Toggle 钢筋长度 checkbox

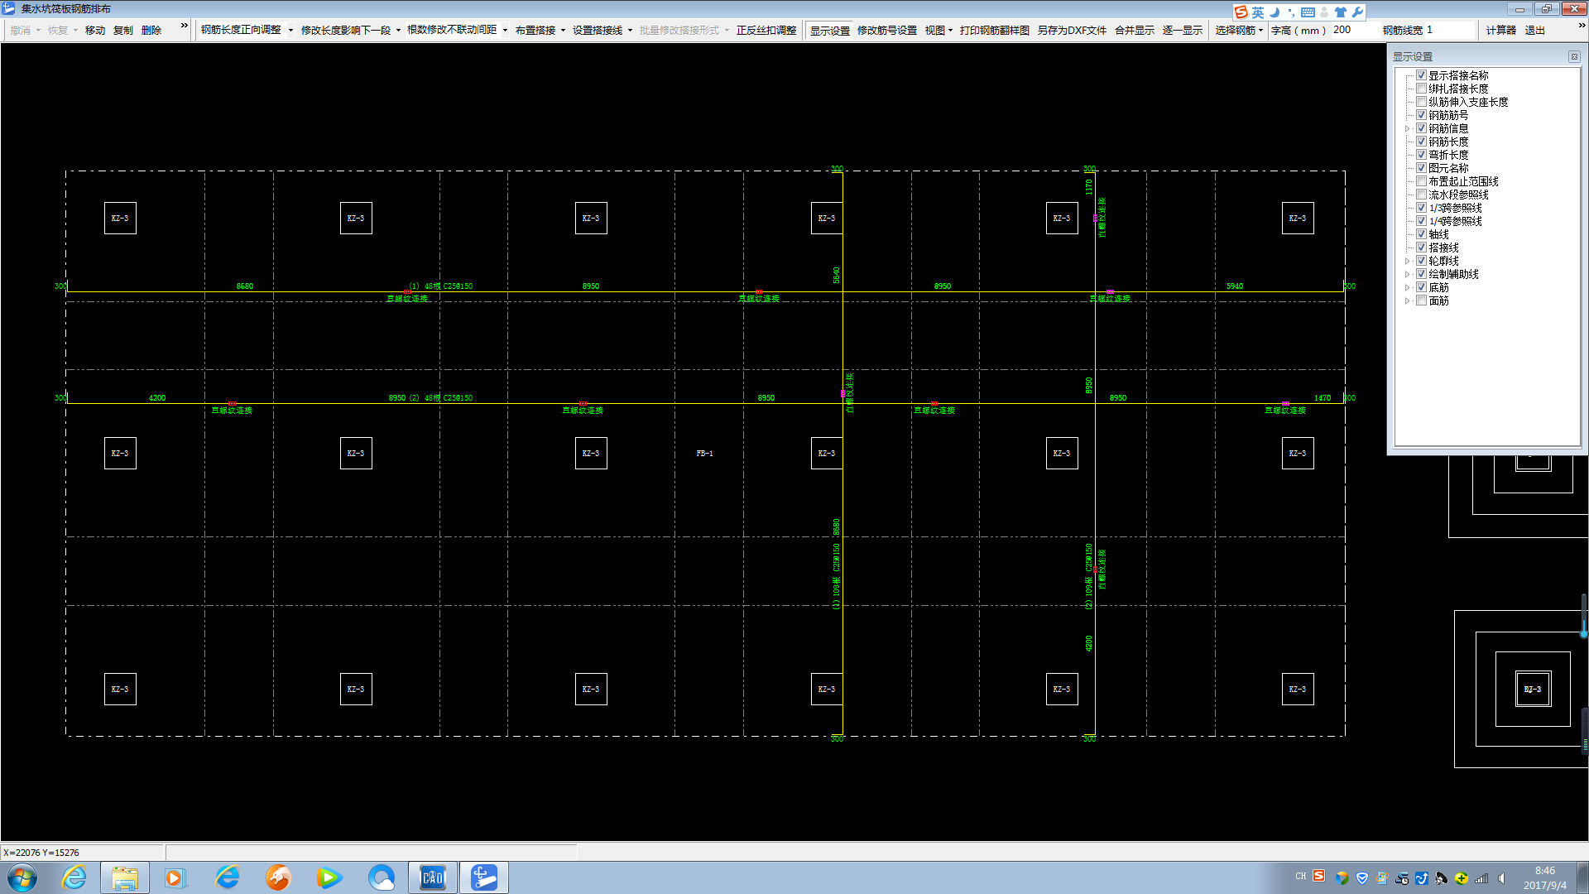pos(1421,142)
